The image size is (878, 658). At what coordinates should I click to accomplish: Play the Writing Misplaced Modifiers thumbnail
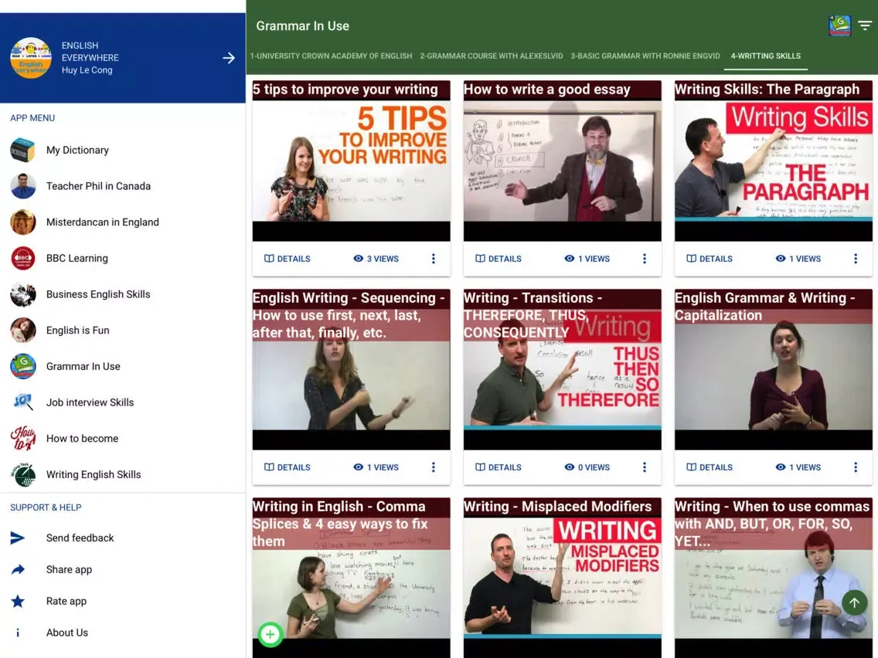[562, 578]
